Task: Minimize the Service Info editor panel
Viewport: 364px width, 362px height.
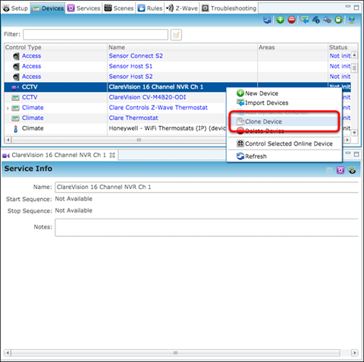Action: tap(348, 153)
